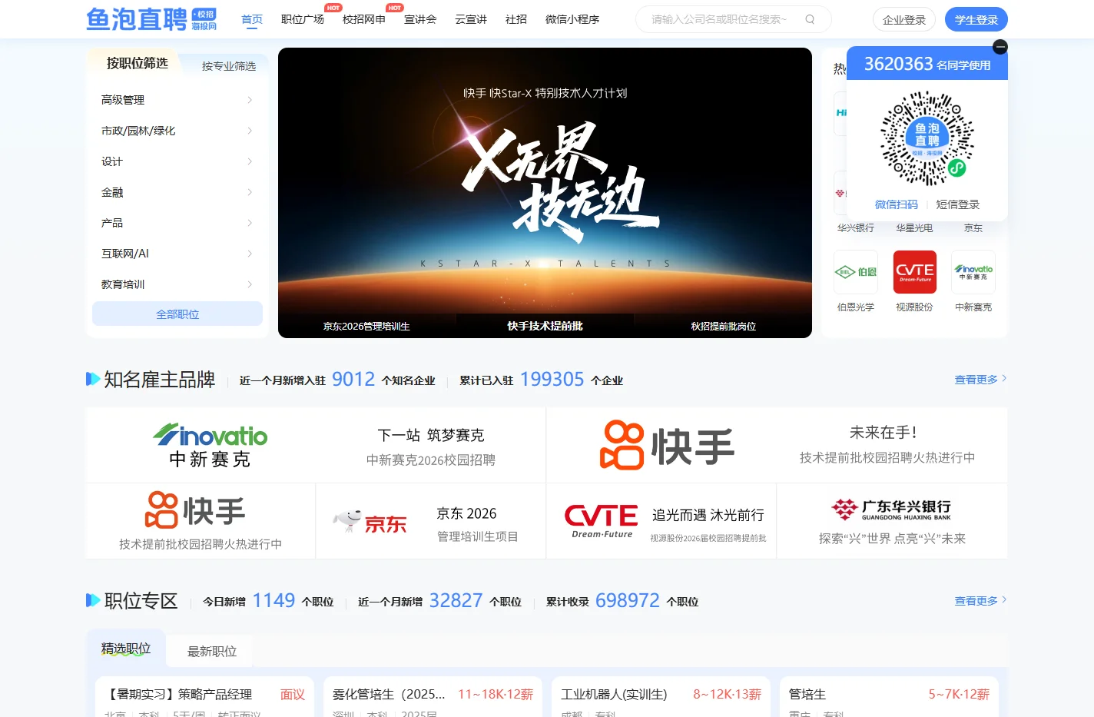1094x717 pixels.
Task: Select 快手技术提前批 banner slide
Action: pos(545,327)
